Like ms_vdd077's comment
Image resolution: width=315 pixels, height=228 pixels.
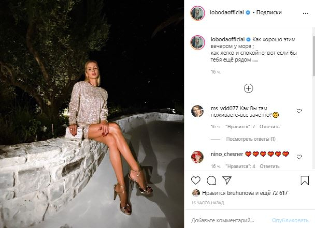[299, 111]
